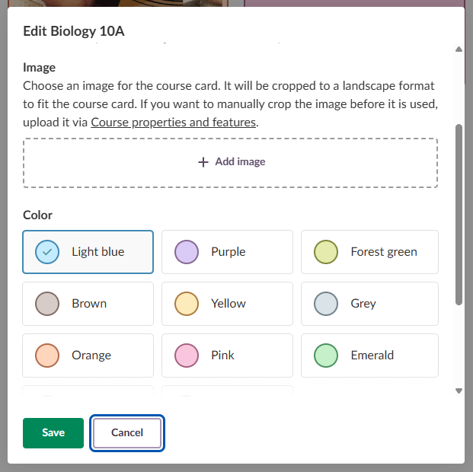Cancel editing the Biology 10A course
The width and height of the screenshot is (473, 472).
click(x=127, y=432)
